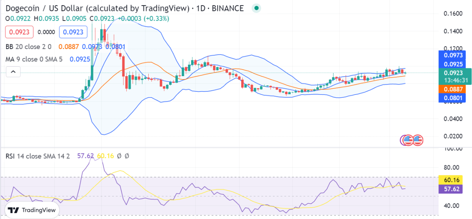Open the TradingView logo link
The height and width of the screenshot is (219, 472).
coord(32,210)
